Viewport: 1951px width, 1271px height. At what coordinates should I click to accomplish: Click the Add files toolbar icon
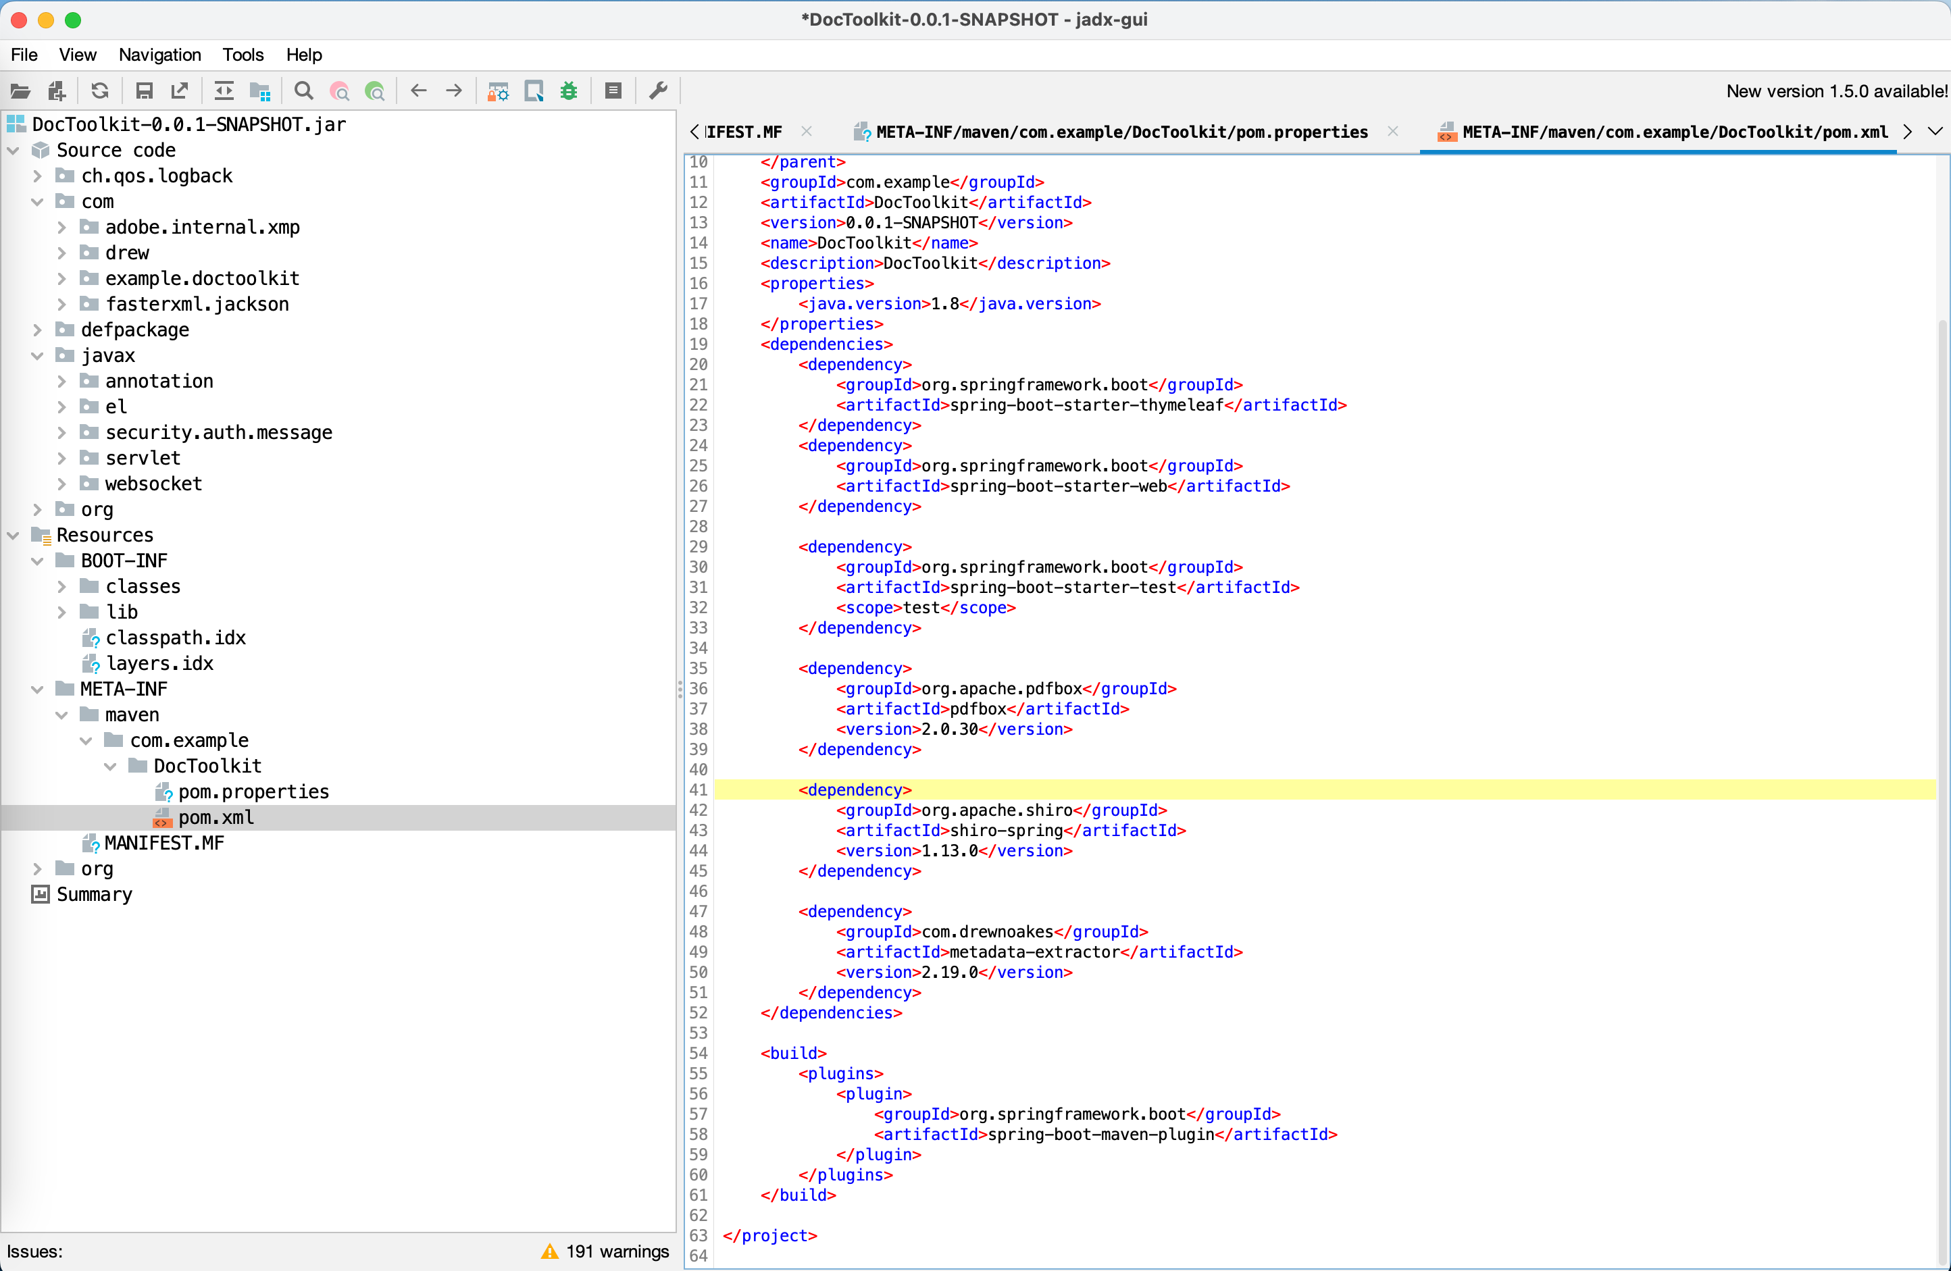(x=57, y=91)
